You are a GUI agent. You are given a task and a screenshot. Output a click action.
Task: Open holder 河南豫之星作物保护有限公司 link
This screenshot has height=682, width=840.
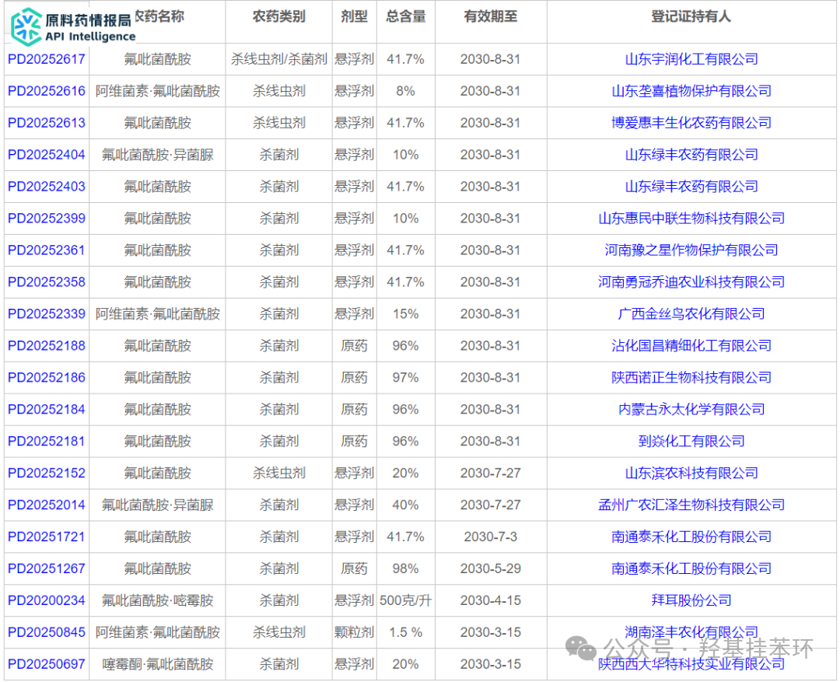click(x=691, y=250)
